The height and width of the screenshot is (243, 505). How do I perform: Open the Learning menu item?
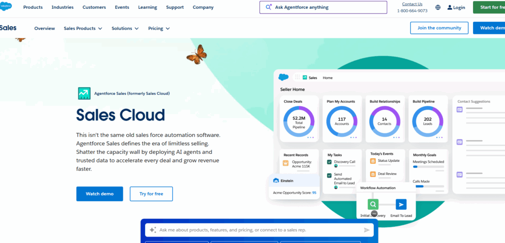(147, 7)
